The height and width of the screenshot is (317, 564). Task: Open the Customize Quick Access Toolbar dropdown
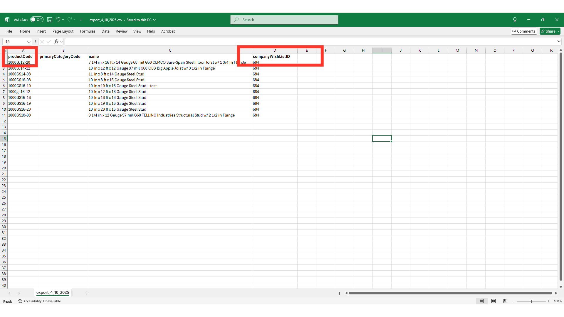point(81,20)
